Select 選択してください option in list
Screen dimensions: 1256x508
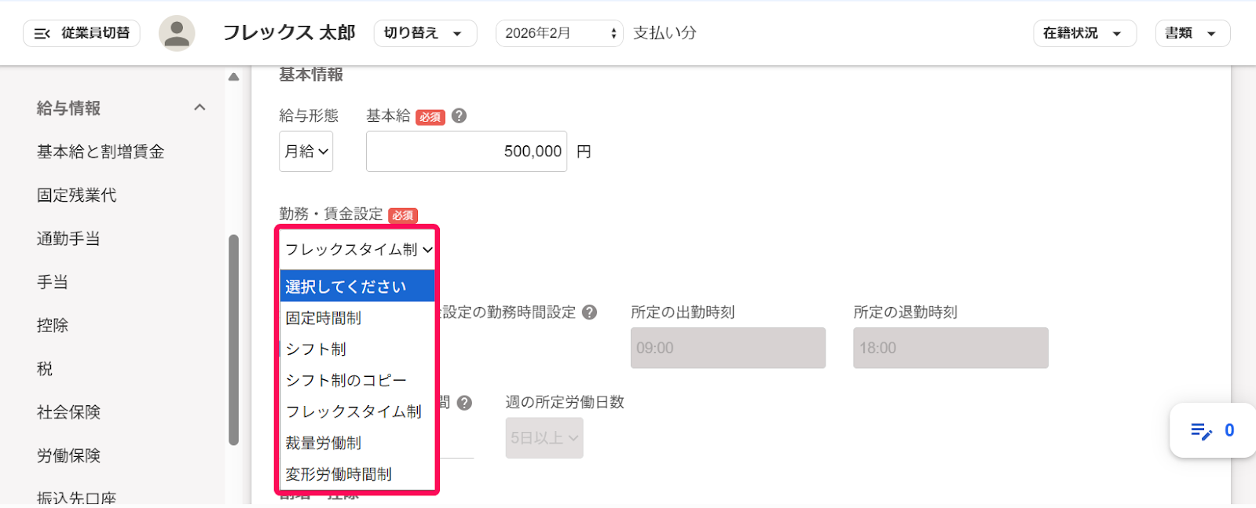tap(357, 286)
